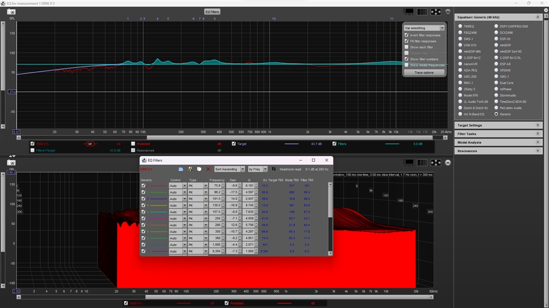Image resolution: width=549 pixels, height=308 pixels.
Task: Click waterfall graph horizontal scrollbar
Action: pyautogui.click(x=224, y=297)
